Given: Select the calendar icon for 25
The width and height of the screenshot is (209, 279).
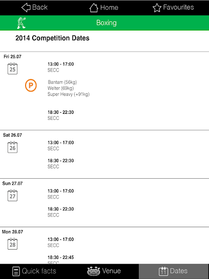Looking at the screenshot, I should coord(13,69).
